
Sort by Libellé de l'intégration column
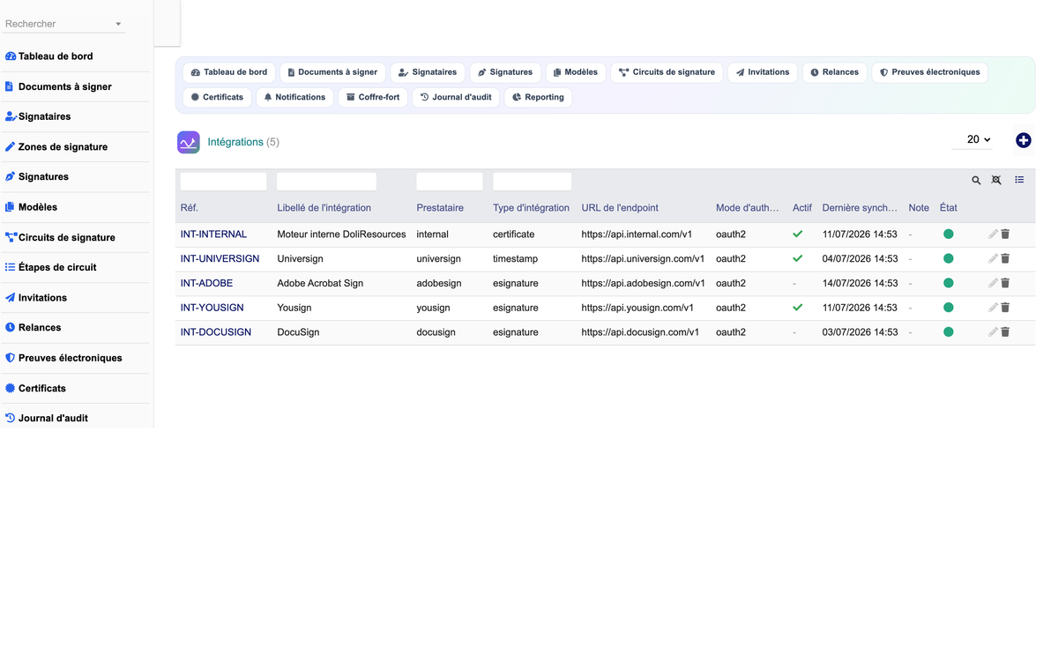(x=324, y=208)
